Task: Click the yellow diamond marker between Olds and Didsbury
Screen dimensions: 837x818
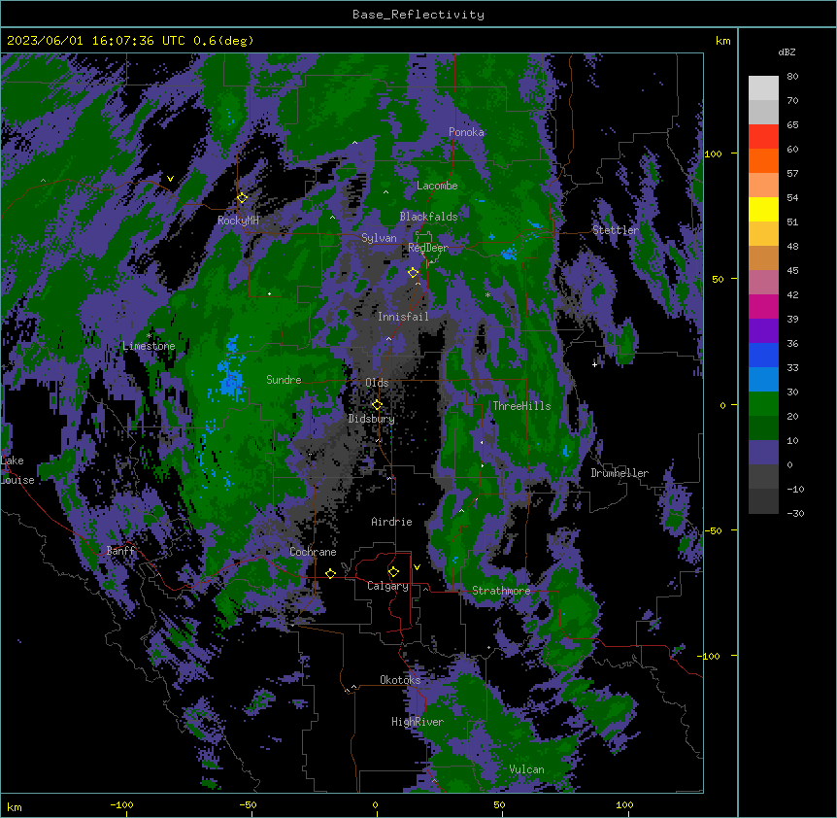Action: pos(377,405)
